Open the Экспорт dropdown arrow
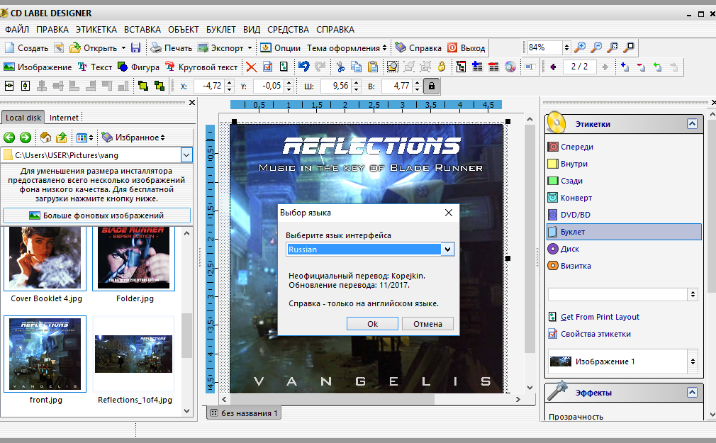The width and height of the screenshot is (716, 443). tap(250, 48)
